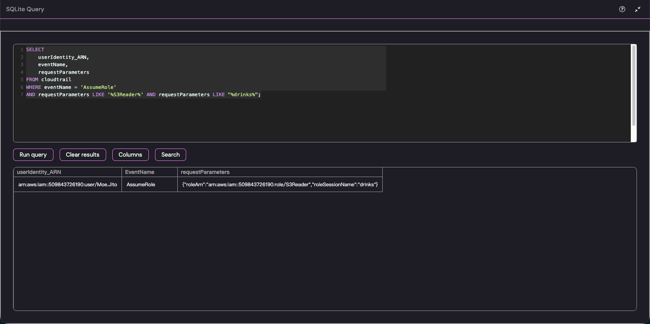Viewport: 650px width, 324px height.
Task: Click the FROM keyword on line 5
Action: (32, 80)
